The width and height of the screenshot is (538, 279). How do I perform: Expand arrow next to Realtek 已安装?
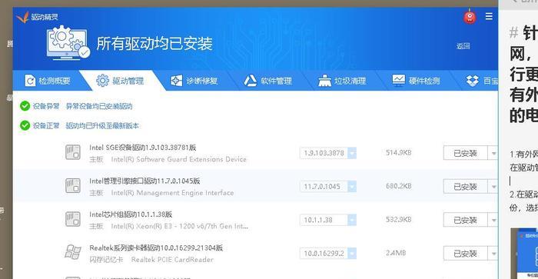(493, 254)
